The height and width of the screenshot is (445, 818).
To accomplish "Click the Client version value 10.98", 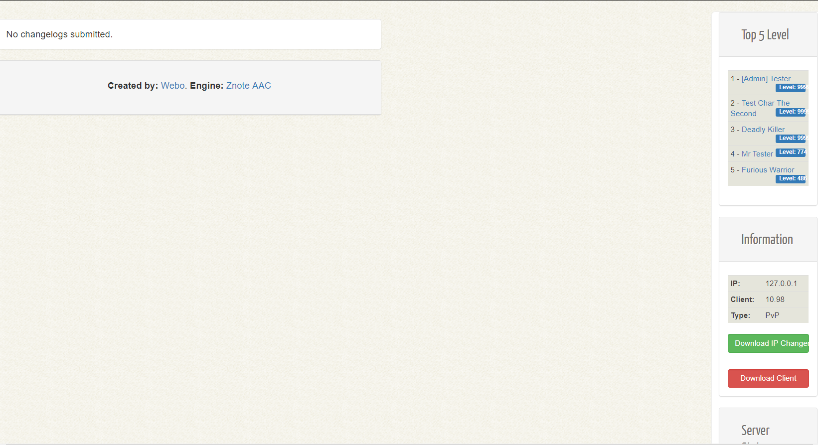I will tap(775, 299).
